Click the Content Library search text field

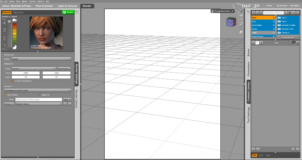274,13
